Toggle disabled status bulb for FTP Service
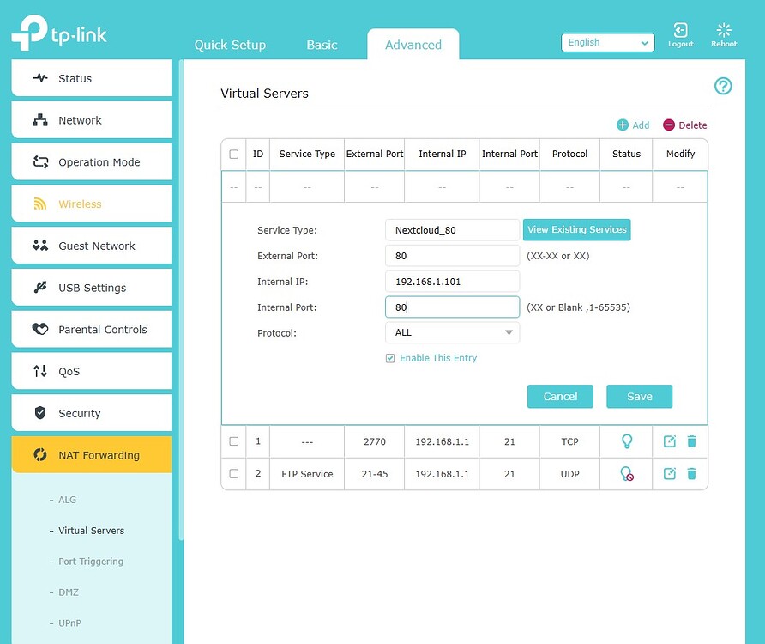Image resolution: width=765 pixels, height=644 pixels. (627, 473)
